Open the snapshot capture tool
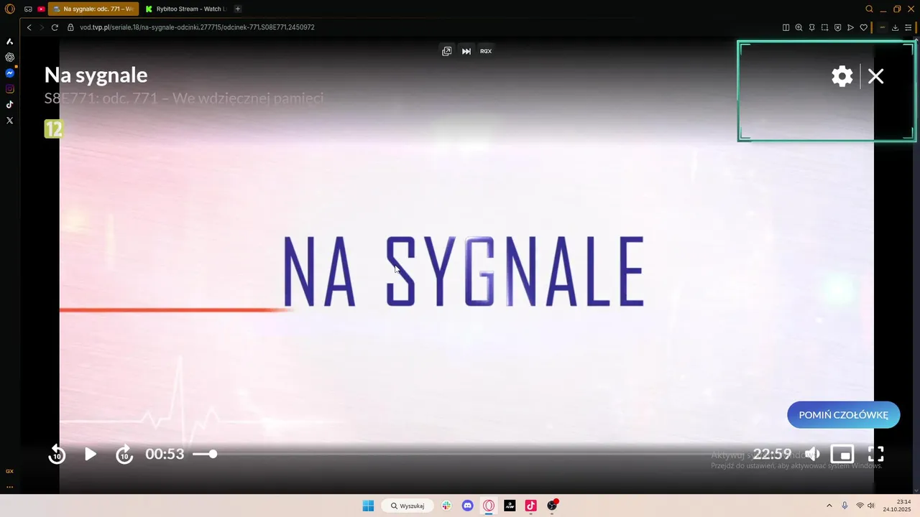This screenshot has width=920, height=517. pos(824,27)
